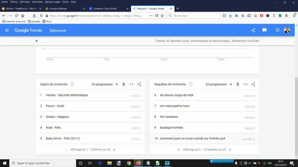
Task: Open the youtube bookmark folder
Action: 34,21
